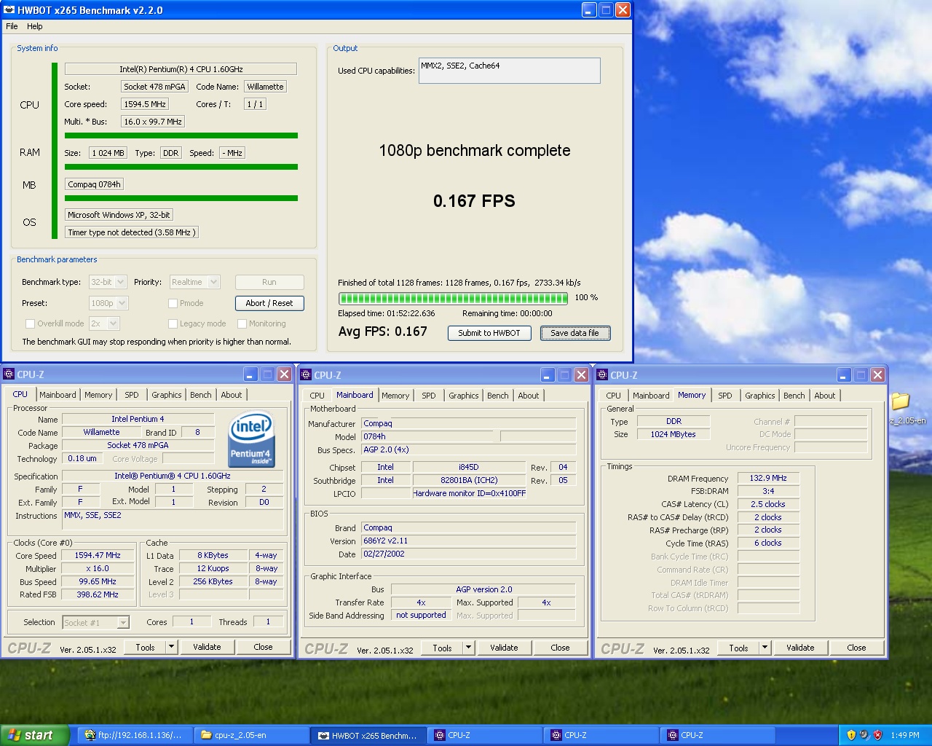932x746 pixels.
Task: Click the Rated FSB 398.62 MHz value
Action: click(x=98, y=594)
